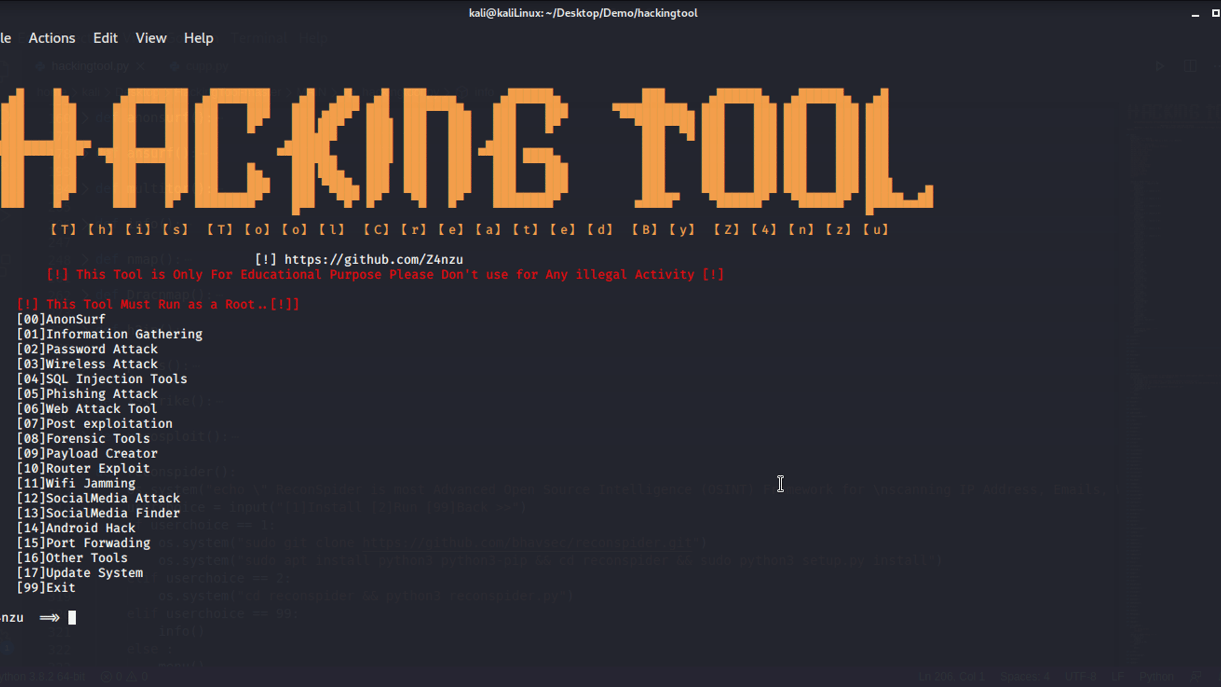Image resolution: width=1221 pixels, height=687 pixels.
Task: Open the View menu
Action: 151,38
